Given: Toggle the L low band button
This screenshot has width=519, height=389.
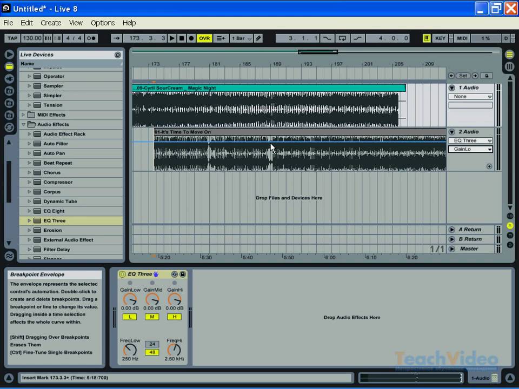Looking at the screenshot, I should pyautogui.click(x=130, y=317).
